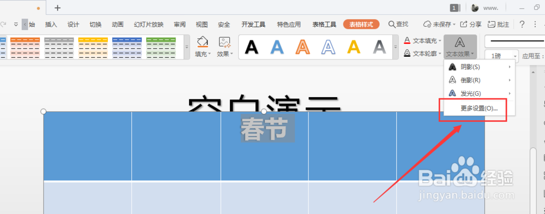Screen dimensions: 545x214
Task: Open the 插入 ribbon tab
Action: pyautogui.click(x=51, y=25)
